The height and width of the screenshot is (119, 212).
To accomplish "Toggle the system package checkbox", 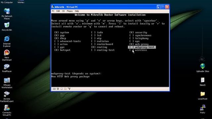I will 56,32.
